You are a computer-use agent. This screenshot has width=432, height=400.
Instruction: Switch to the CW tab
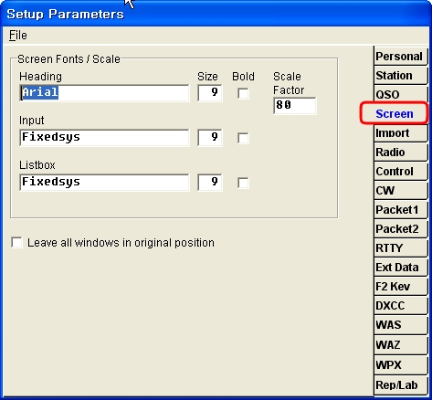tap(401, 191)
